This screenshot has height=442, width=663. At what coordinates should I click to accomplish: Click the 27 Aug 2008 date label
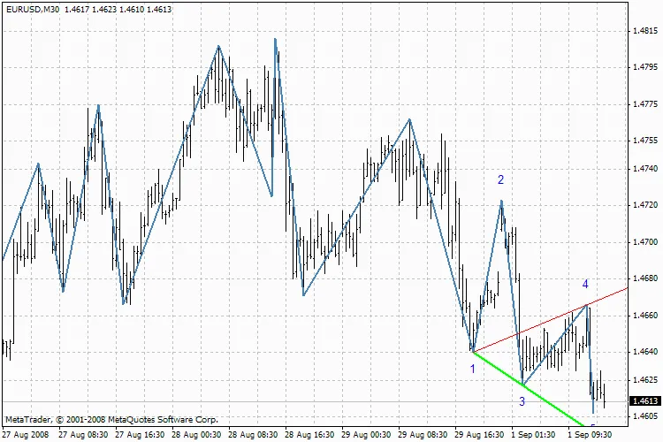pyautogui.click(x=26, y=435)
